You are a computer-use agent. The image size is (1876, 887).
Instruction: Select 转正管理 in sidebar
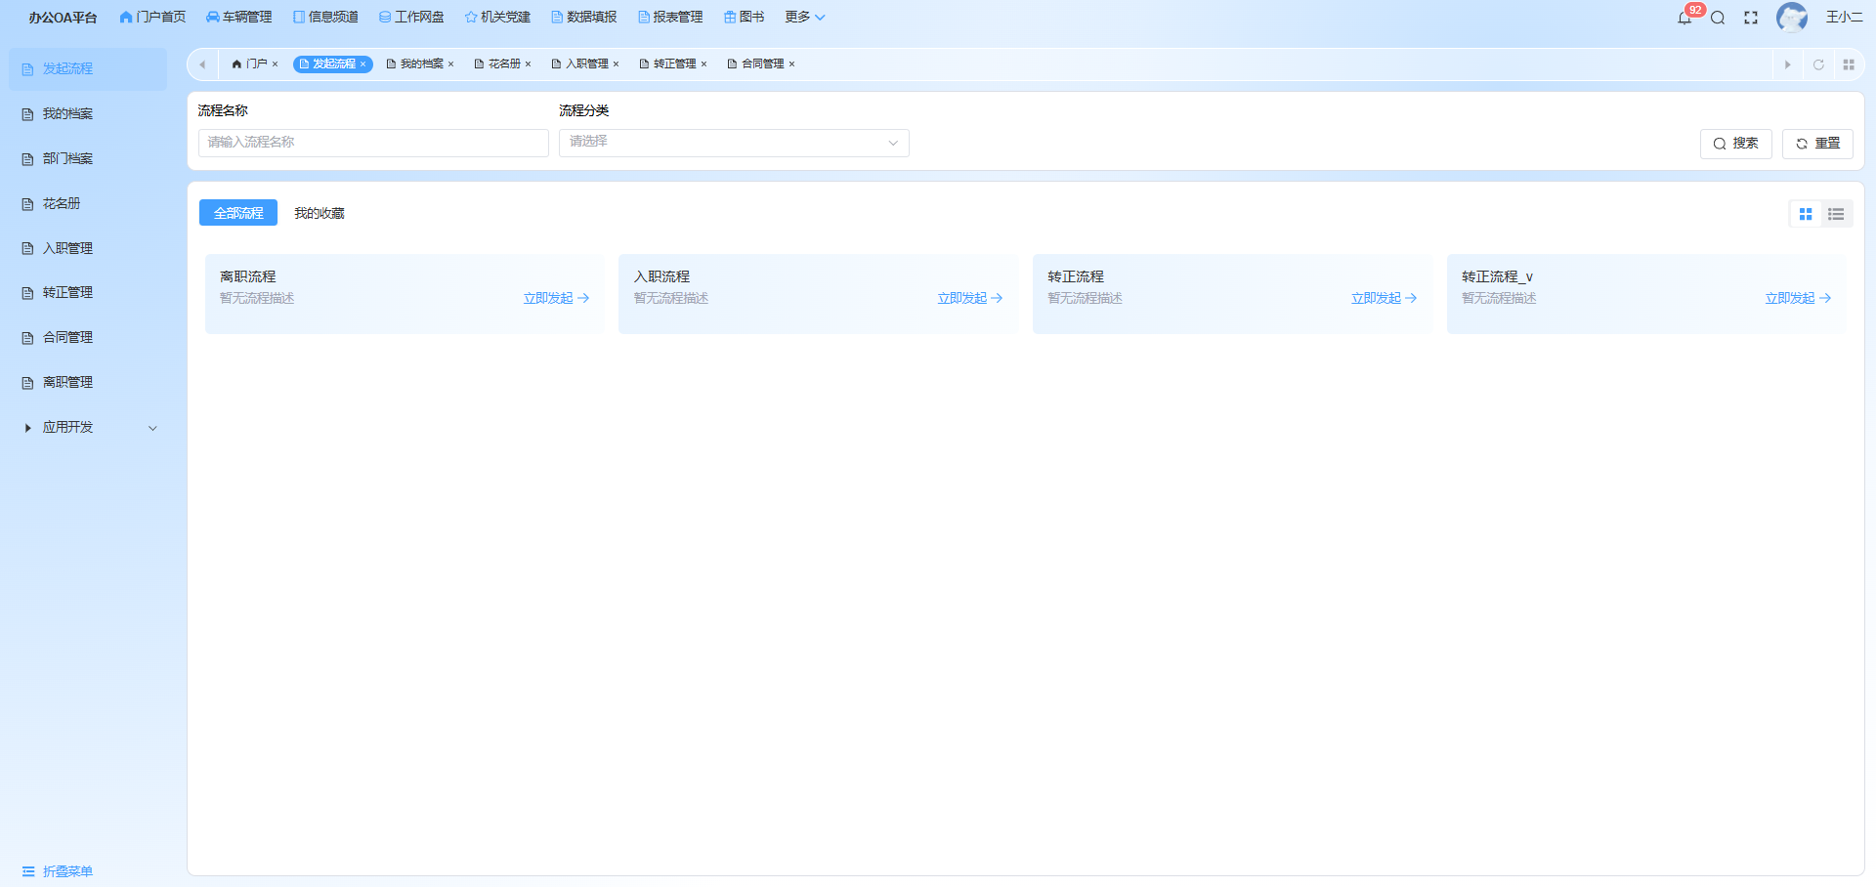88,293
